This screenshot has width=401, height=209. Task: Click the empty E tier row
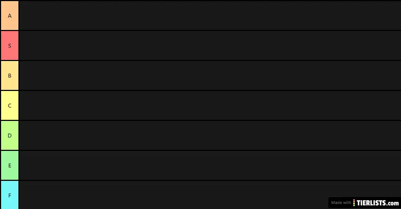[x=210, y=165]
